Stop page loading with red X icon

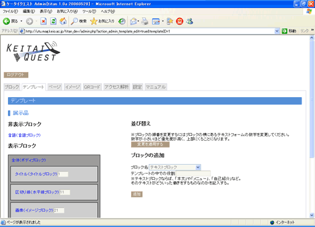pos(44,21)
